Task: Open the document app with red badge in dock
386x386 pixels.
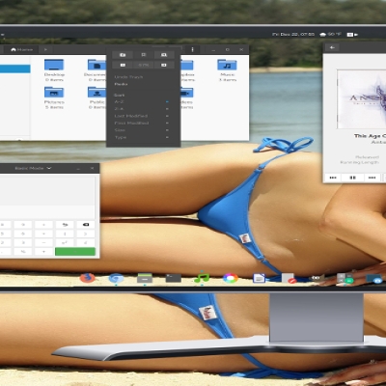Action: pos(289,278)
